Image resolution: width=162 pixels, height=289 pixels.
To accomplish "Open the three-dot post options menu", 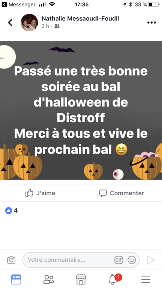I will [151, 23].
